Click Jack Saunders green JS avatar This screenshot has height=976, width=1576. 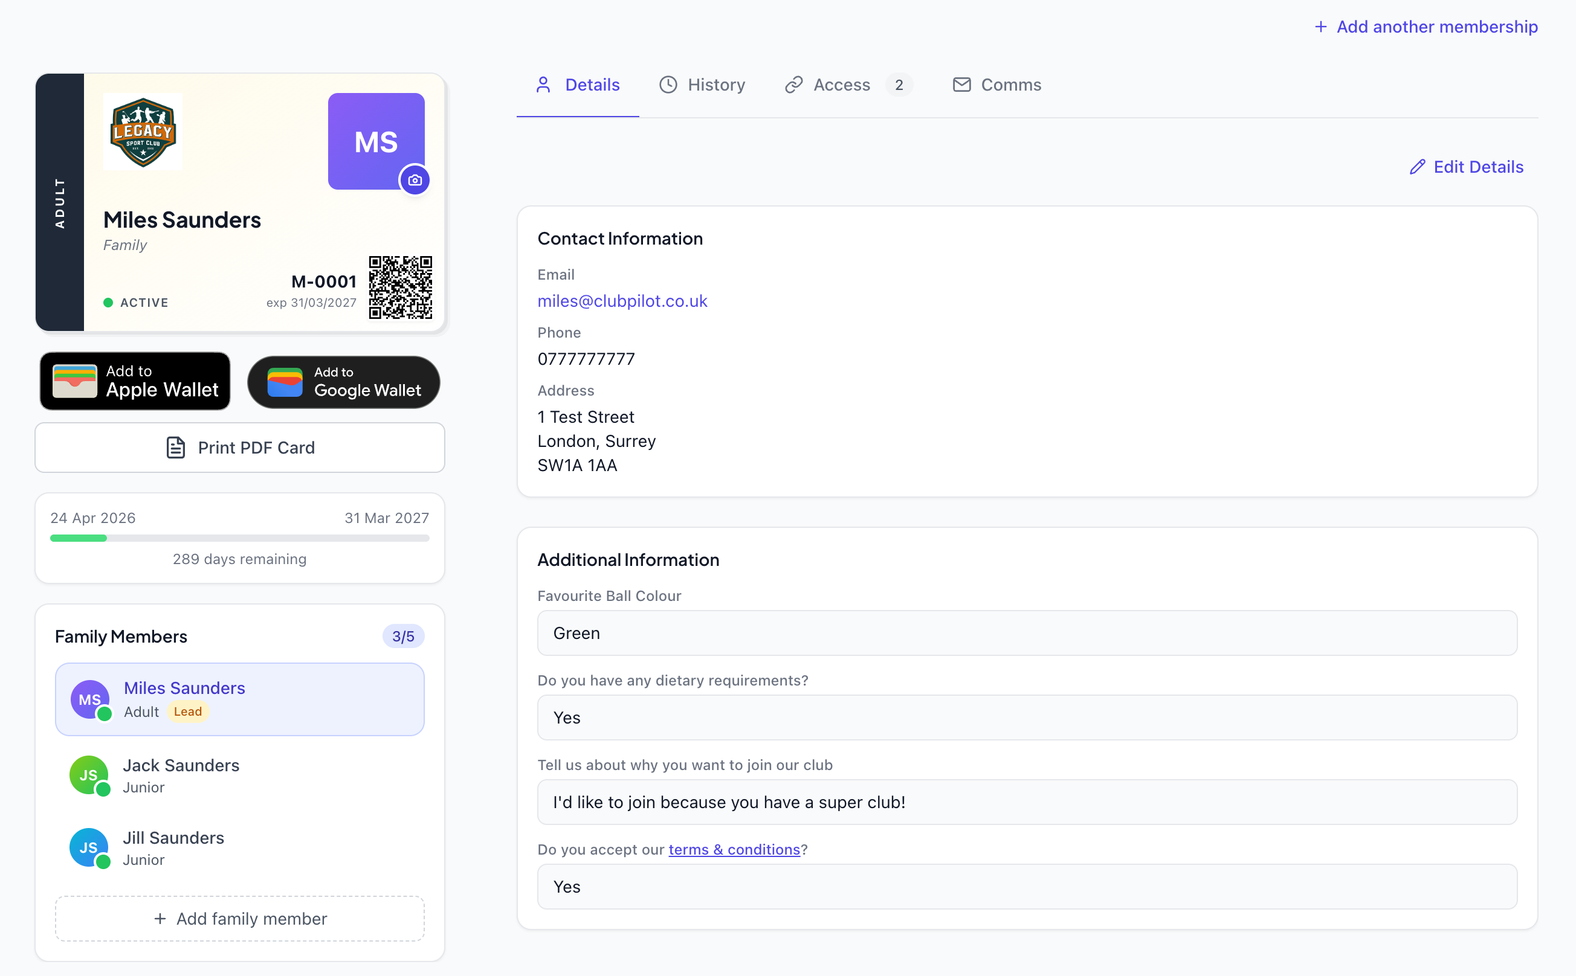pos(89,775)
